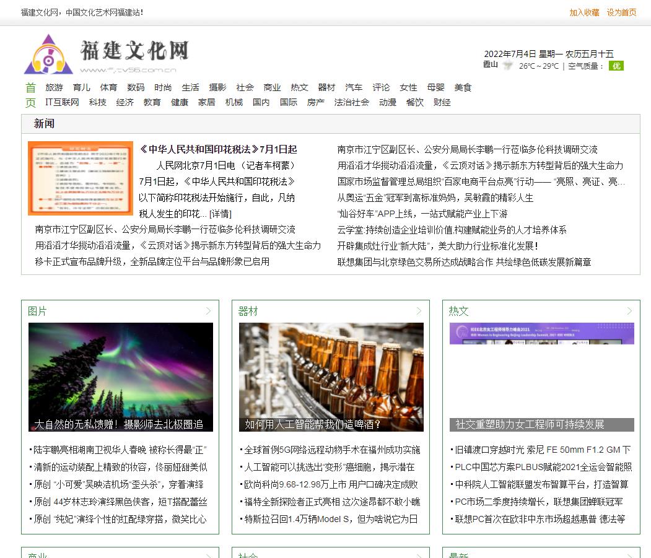Open the 时尚 navigation item

coord(163,87)
